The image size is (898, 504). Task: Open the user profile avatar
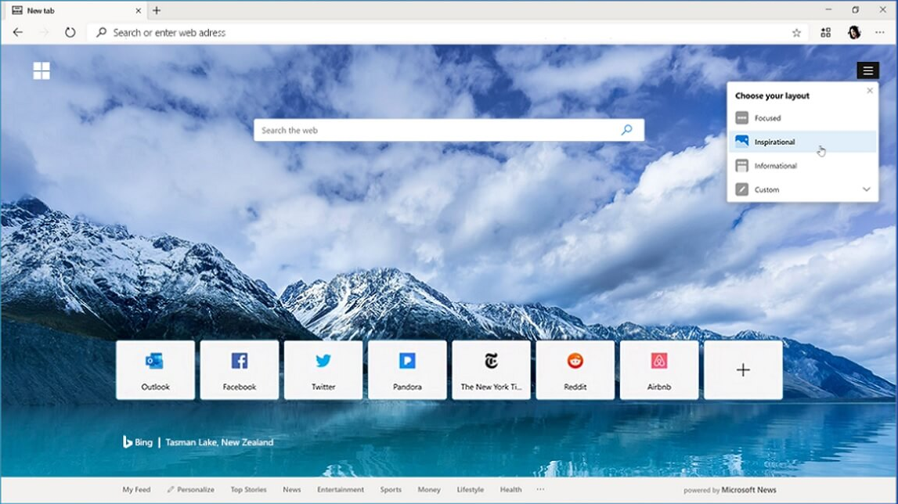[x=854, y=33]
